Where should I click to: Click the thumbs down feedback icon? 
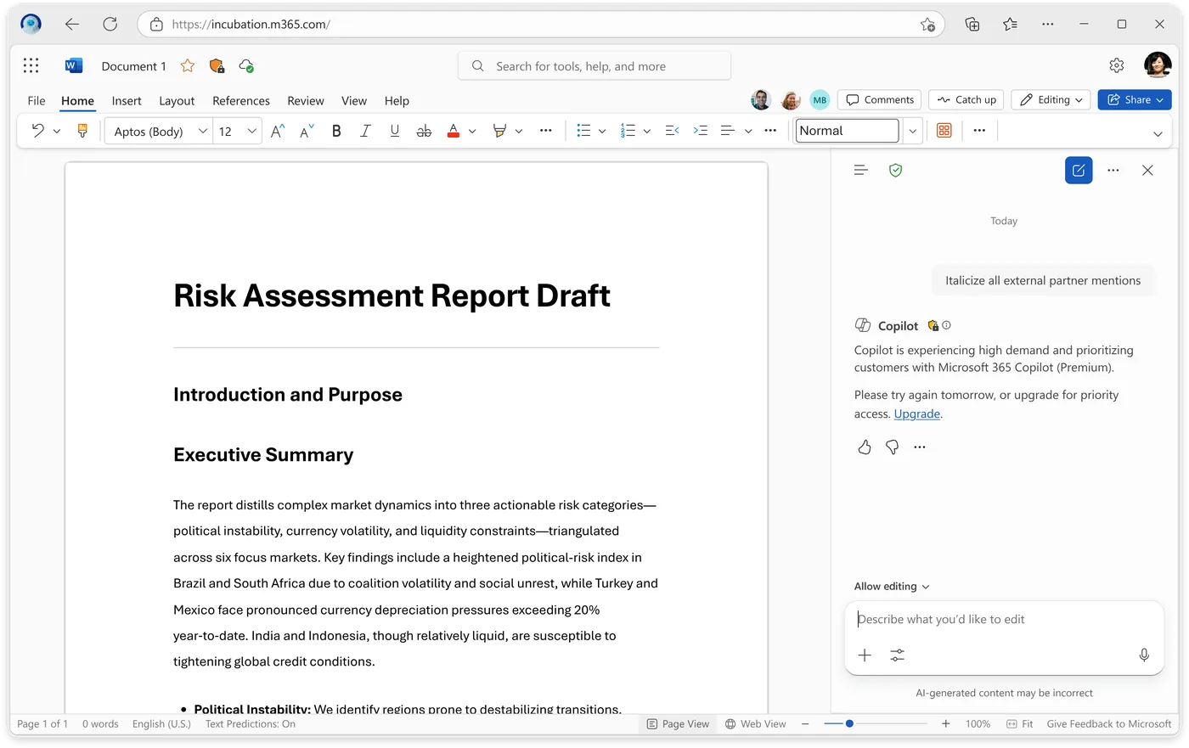pos(892,447)
